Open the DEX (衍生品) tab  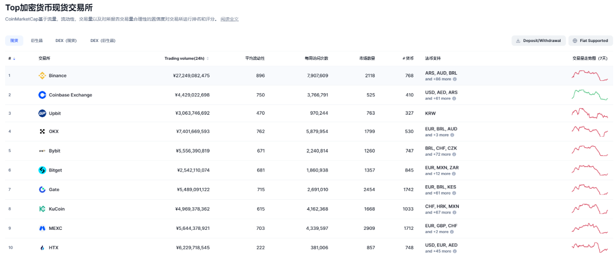[103, 40]
